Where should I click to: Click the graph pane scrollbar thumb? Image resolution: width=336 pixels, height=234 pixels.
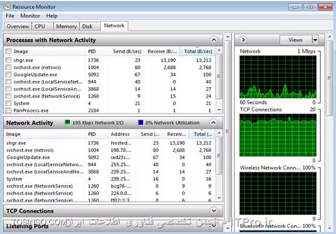[329, 78]
